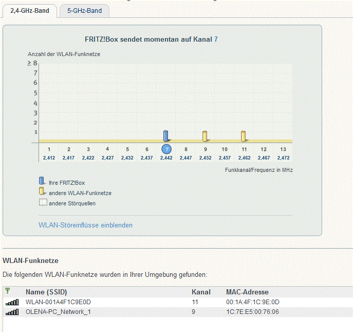Sort by the Name (SSID) column header
Viewport: 353px width, 332px height.
point(46,292)
